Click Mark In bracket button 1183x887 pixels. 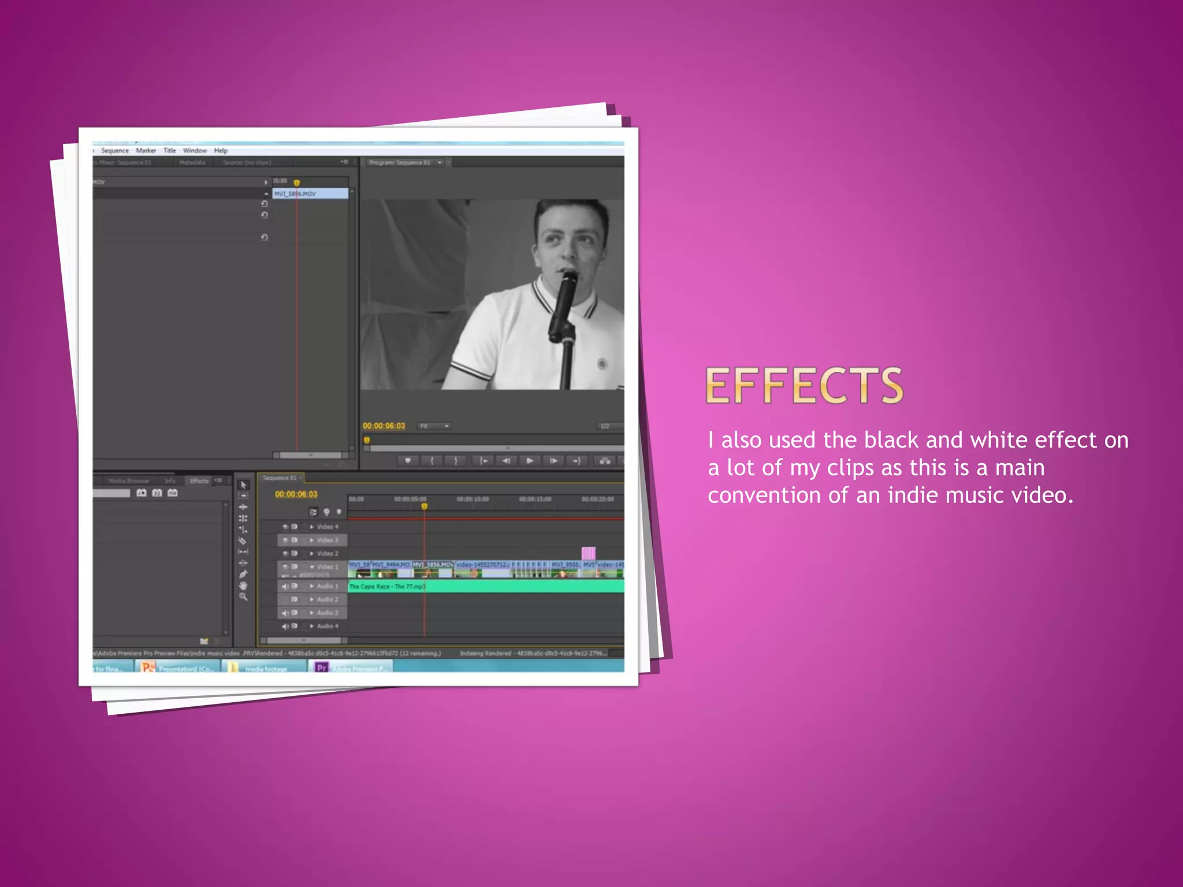coord(432,461)
